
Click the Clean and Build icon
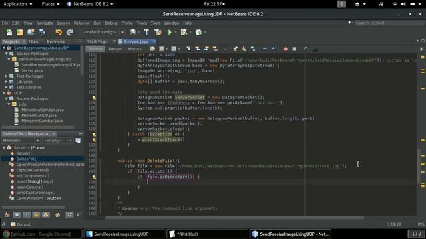click(158, 33)
